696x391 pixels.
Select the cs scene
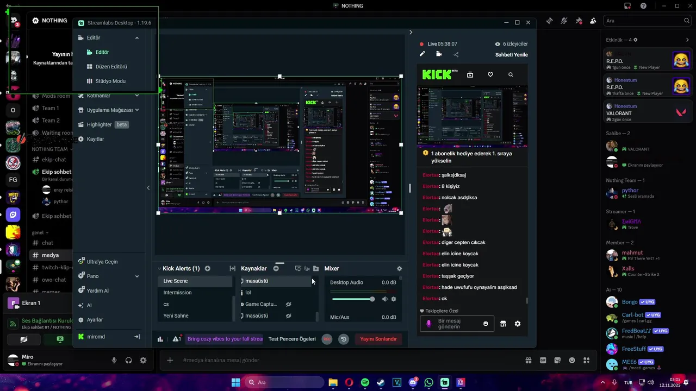point(166,304)
